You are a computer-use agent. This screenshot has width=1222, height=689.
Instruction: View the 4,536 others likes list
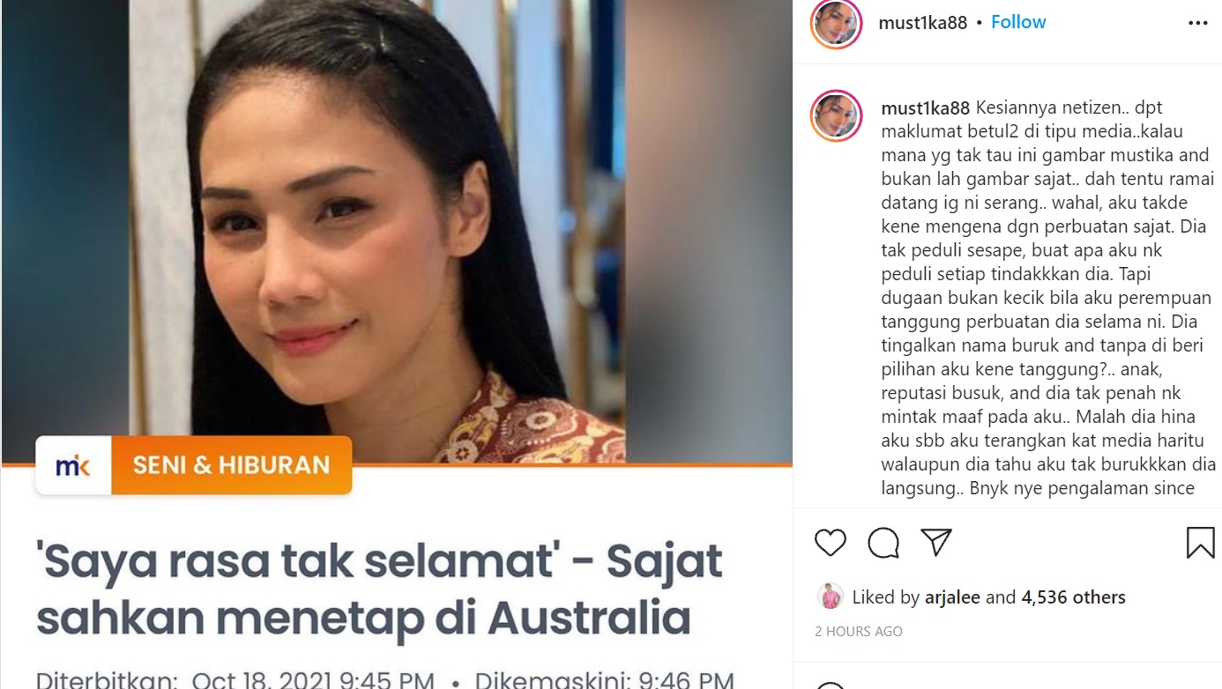1073,597
